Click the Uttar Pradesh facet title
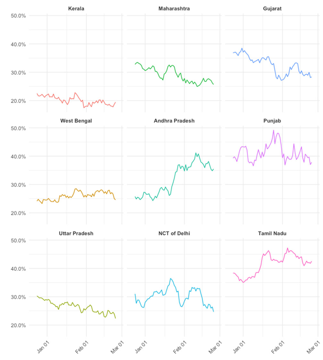The height and width of the screenshot is (360, 323). (x=76, y=233)
